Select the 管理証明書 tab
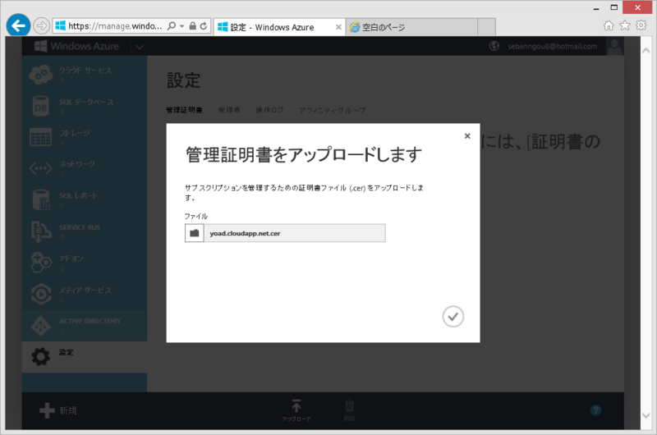The image size is (657, 435). 184,110
